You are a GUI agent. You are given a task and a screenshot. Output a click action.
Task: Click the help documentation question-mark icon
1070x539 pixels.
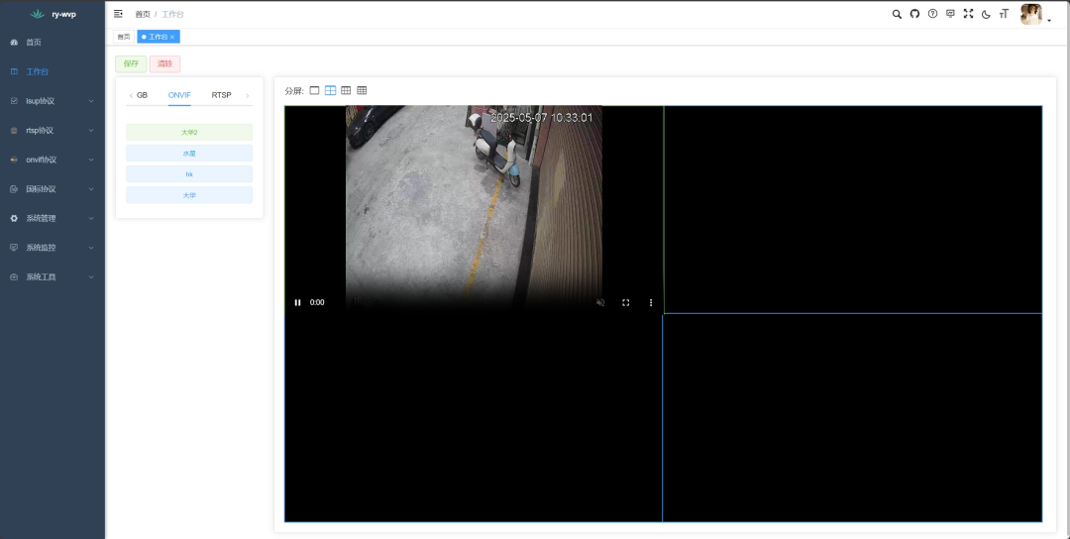point(932,14)
